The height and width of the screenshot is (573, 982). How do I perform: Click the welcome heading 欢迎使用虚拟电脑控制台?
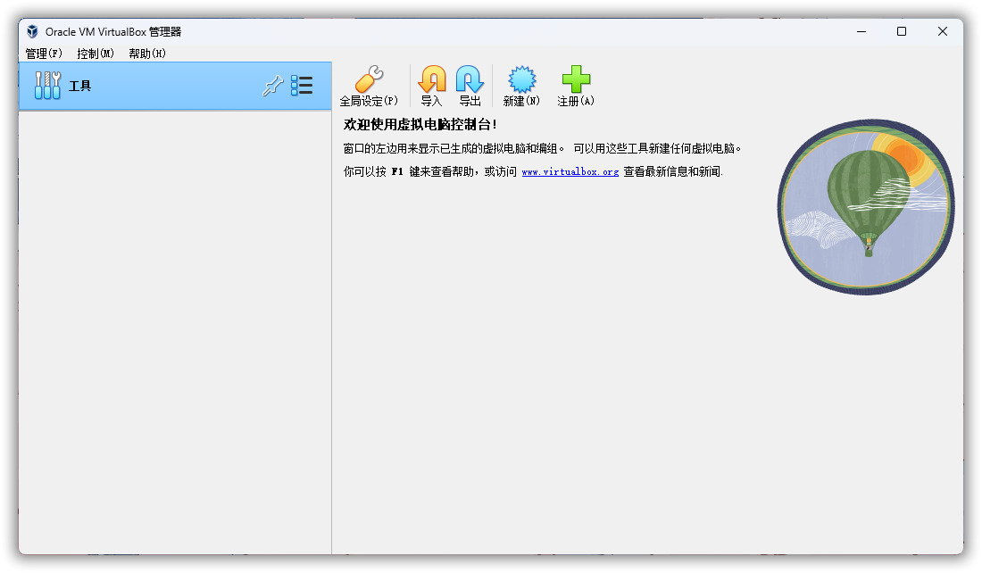[420, 125]
